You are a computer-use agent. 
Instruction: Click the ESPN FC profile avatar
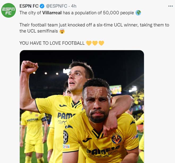tap(8, 10)
